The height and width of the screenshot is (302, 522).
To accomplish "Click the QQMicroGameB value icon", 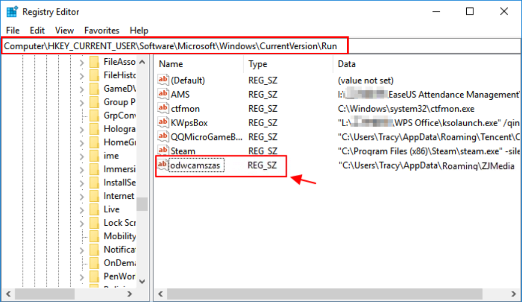I will pos(163,137).
